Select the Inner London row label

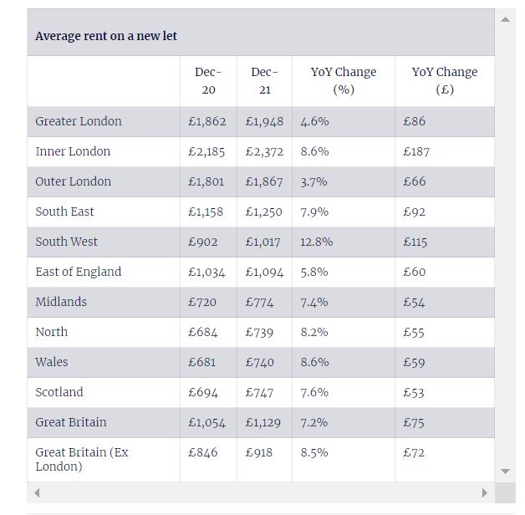73,151
